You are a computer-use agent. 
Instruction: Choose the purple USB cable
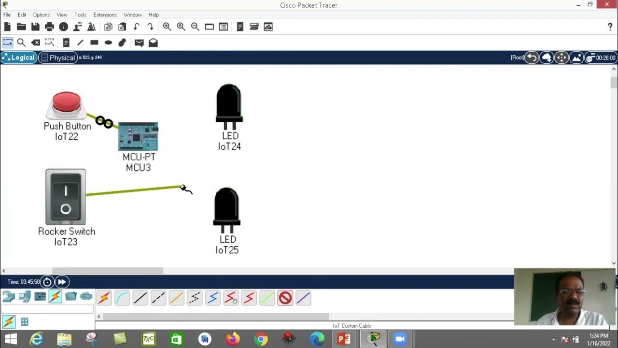(x=303, y=298)
